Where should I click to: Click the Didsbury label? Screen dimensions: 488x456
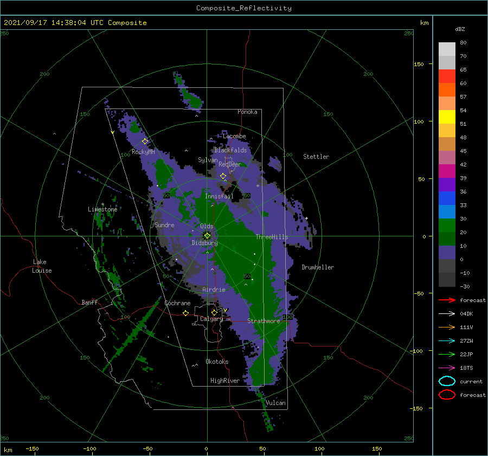point(204,243)
